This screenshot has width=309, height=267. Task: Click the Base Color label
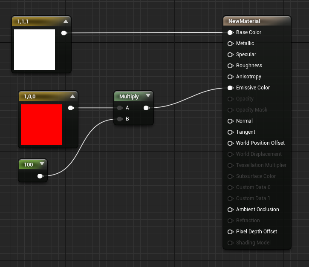(248, 32)
